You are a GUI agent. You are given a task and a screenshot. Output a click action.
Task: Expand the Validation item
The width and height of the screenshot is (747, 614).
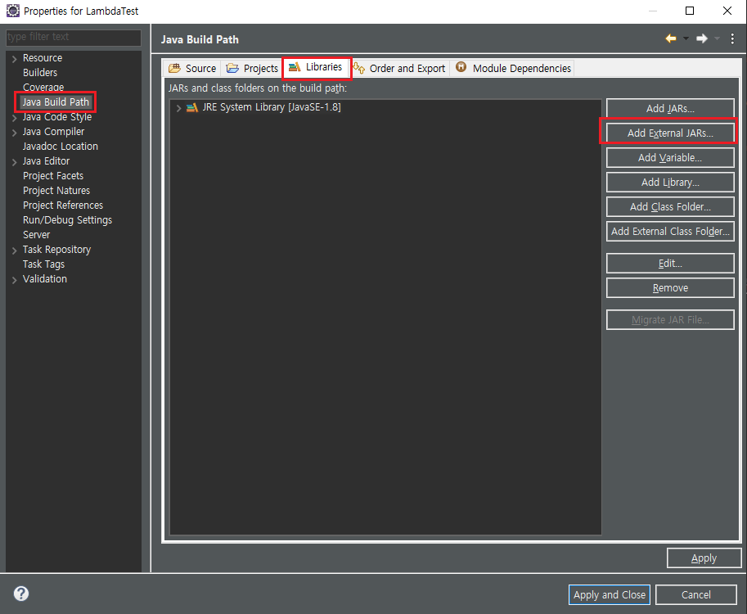[x=14, y=280]
